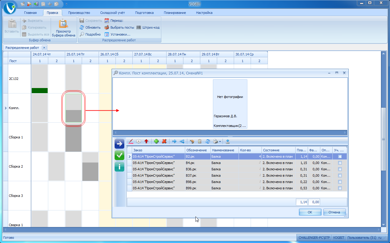This screenshot has width=390, height=243.
Task: Click the green plus add icon
Action: click(x=156, y=141)
